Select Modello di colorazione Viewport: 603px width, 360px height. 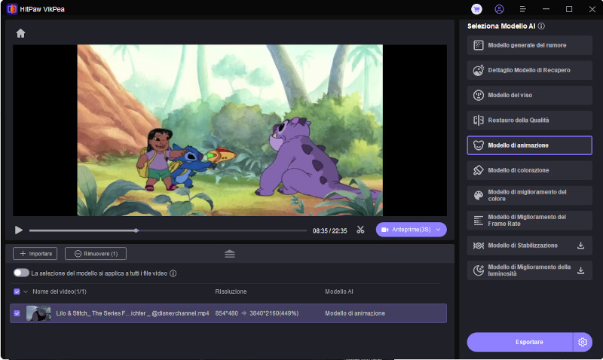529,170
